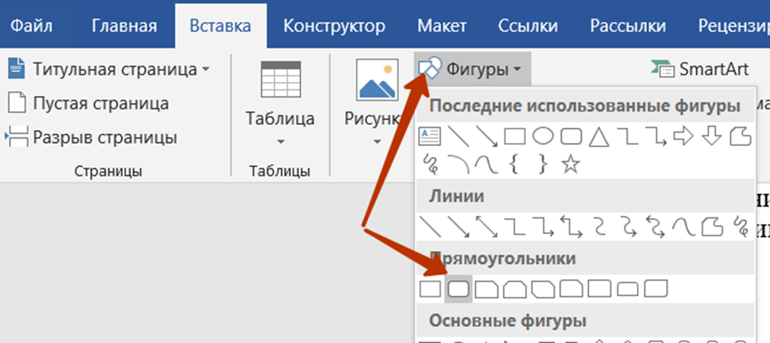The width and height of the screenshot is (770, 343).
Task: Insert text box shape from recent shapes
Action: [429, 136]
